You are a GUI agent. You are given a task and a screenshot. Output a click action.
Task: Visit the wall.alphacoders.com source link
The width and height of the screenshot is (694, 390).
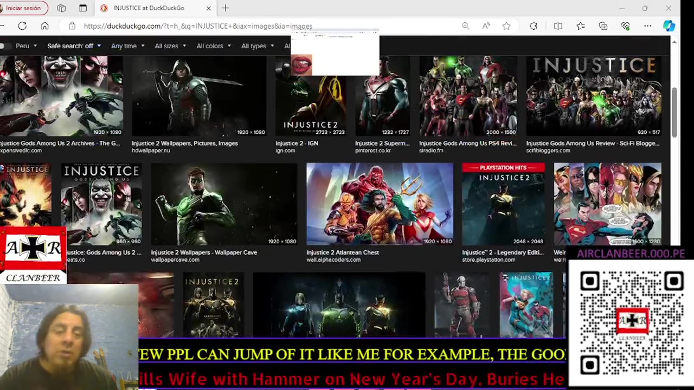[334, 260]
